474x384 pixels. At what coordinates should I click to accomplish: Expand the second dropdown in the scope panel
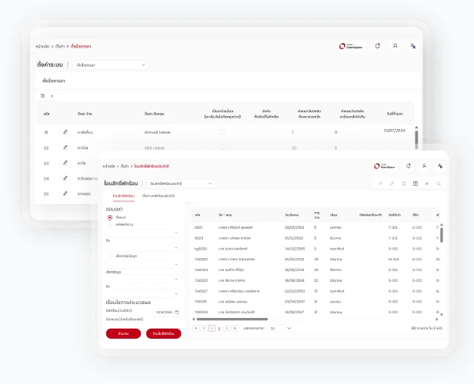[143, 247]
